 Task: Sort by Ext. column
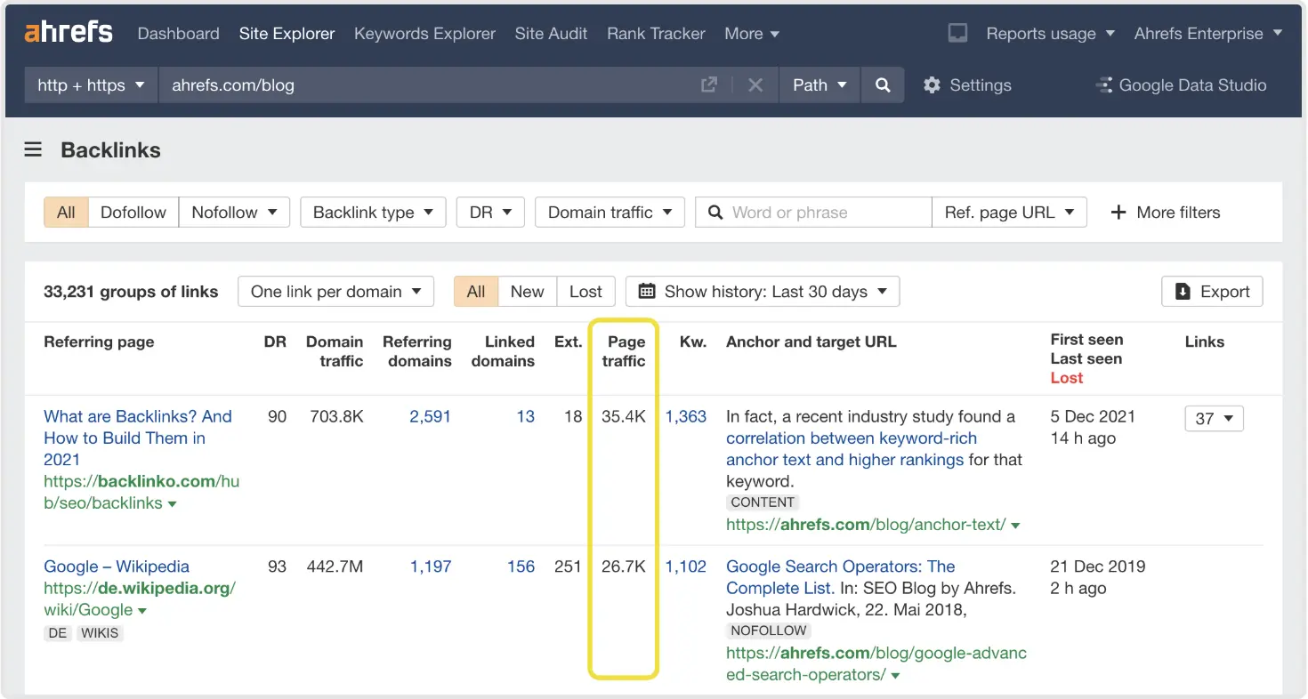click(568, 341)
